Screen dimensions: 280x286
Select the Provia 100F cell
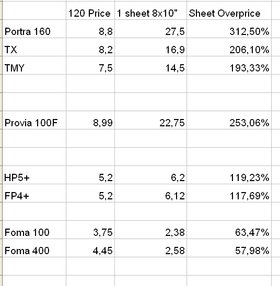[34, 120]
